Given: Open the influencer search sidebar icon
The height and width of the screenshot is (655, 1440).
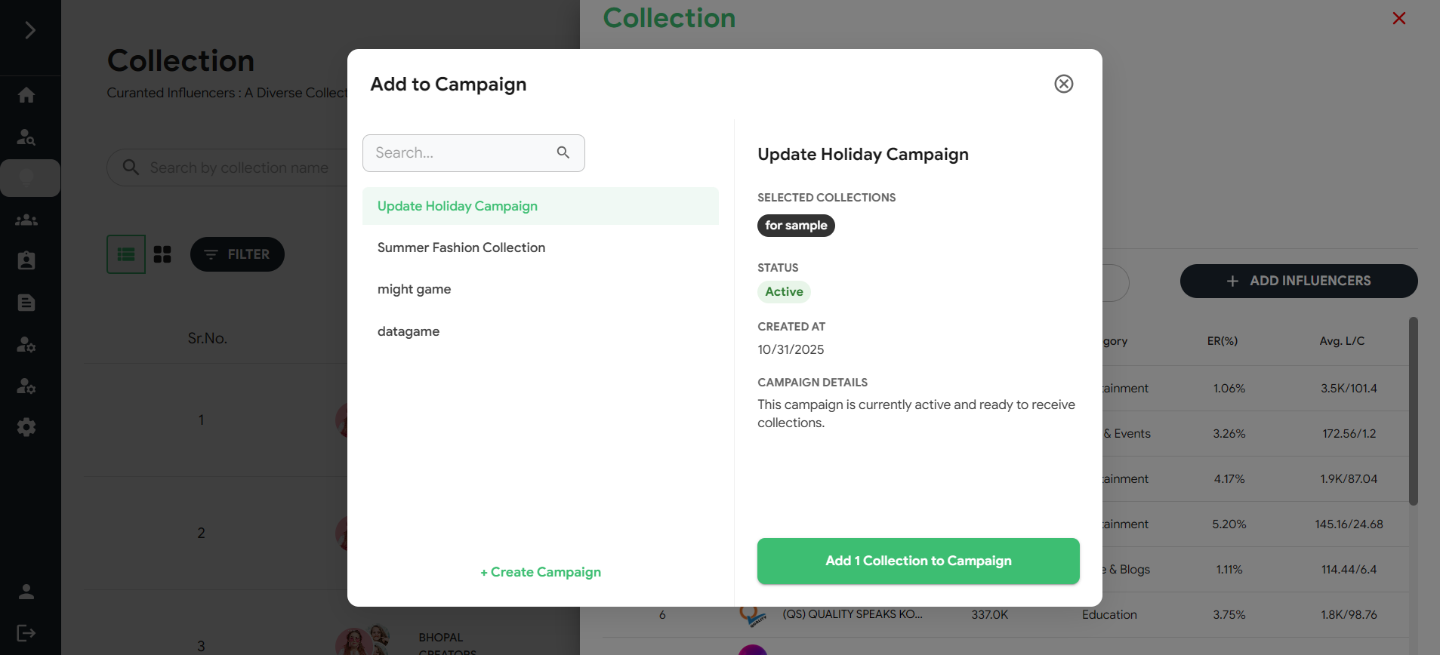Looking at the screenshot, I should coord(26,137).
